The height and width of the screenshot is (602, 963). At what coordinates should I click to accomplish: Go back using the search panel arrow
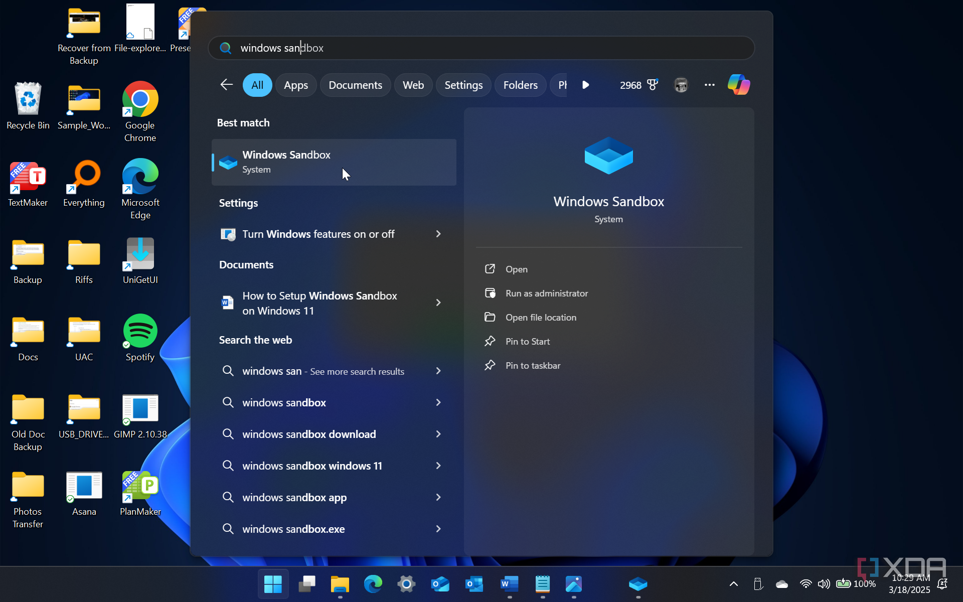pyautogui.click(x=227, y=85)
